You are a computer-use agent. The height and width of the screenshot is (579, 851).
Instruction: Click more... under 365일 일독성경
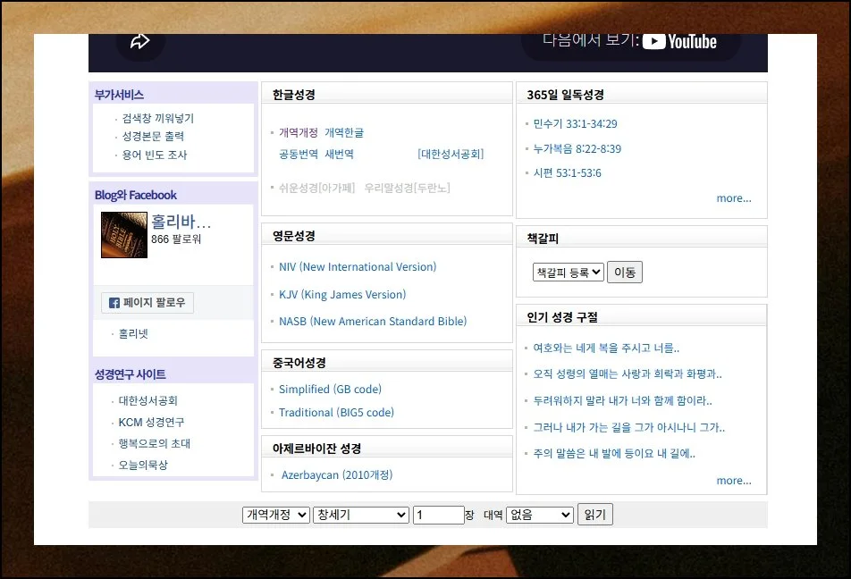(x=733, y=198)
